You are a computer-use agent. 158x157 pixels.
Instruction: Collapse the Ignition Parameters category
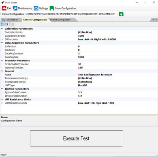click(2, 89)
